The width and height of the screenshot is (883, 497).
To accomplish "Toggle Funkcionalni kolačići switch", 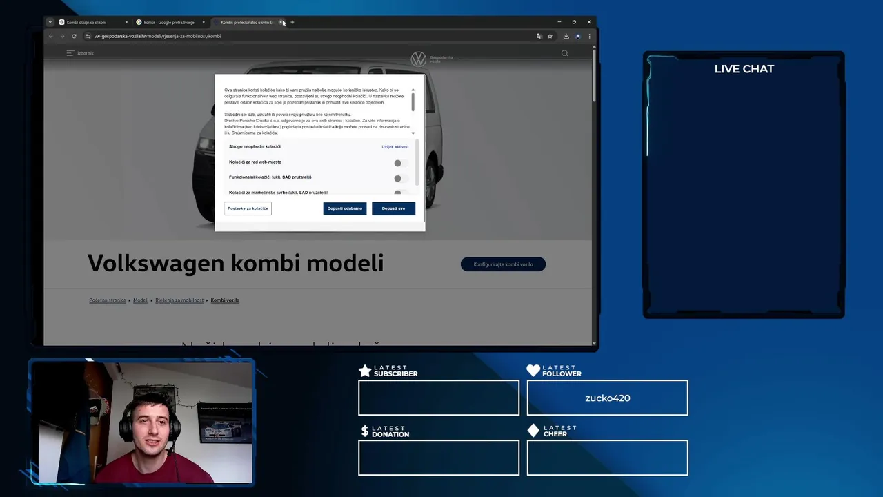I will (401, 178).
